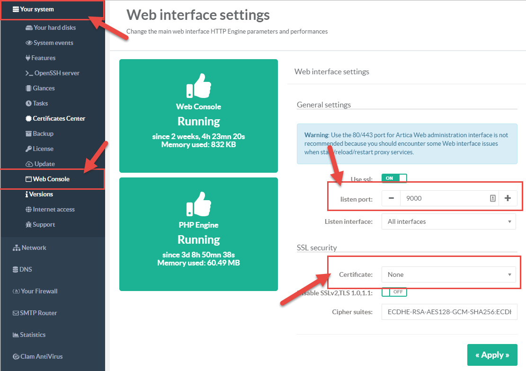The image size is (526, 371).
Task: Click the Cipher suites text field
Action: click(448, 312)
